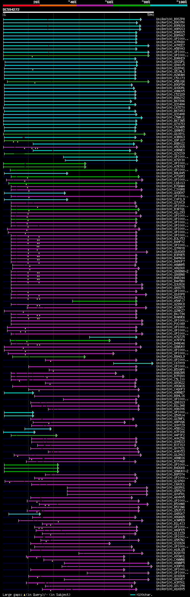Select the query name DC594272

(11, 10)
